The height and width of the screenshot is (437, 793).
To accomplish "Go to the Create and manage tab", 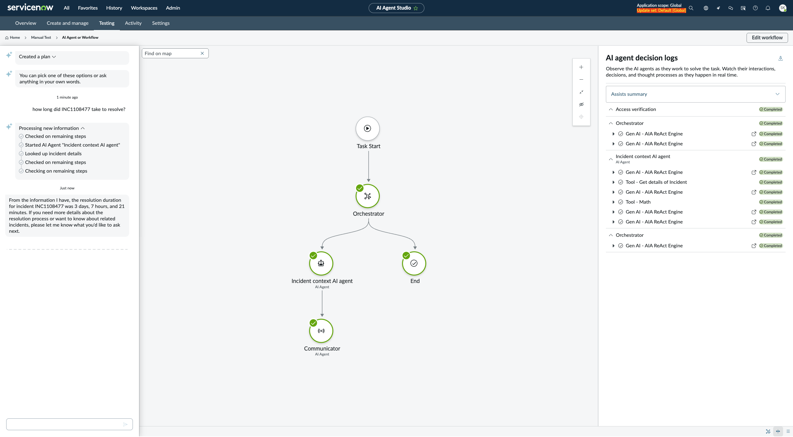I will (x=68, y=23).
